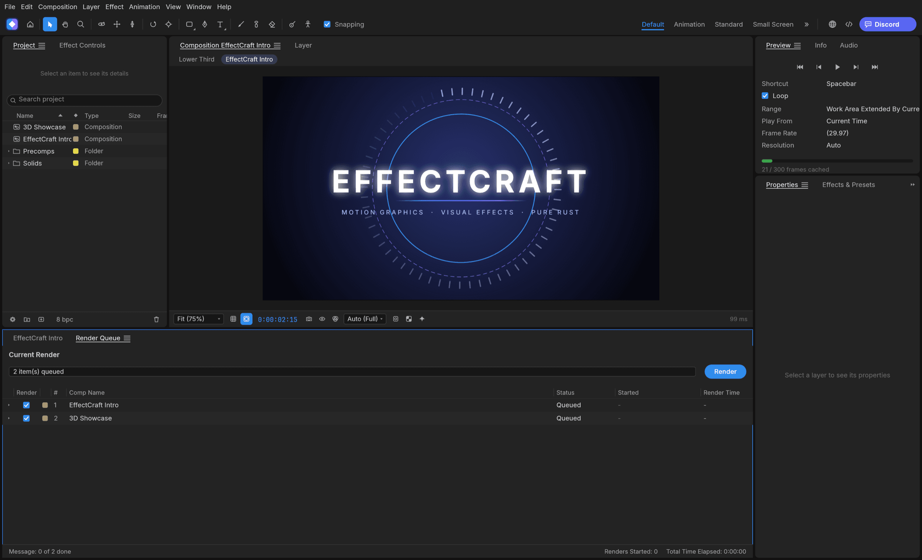This screenshot has width=922, height=560.
Task: Open the Auto (Full) resolution dropdown
Action: coord(365,319)
